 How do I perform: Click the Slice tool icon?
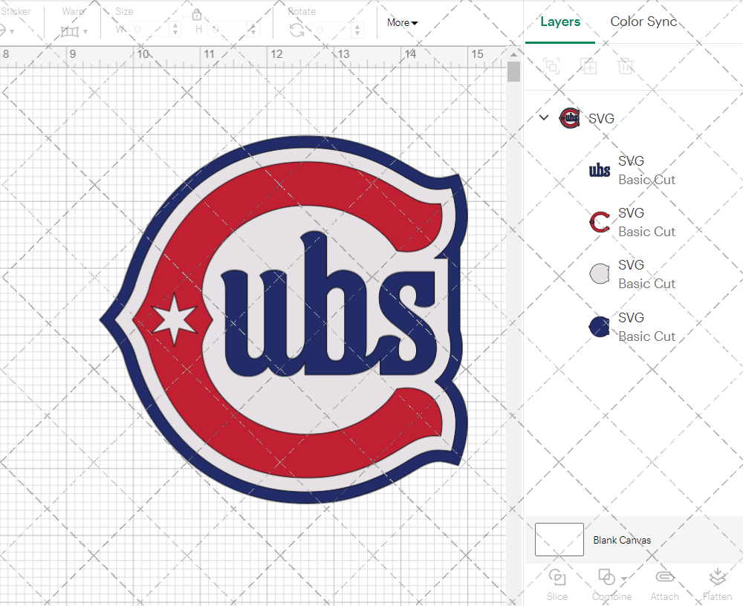(557, 577)
